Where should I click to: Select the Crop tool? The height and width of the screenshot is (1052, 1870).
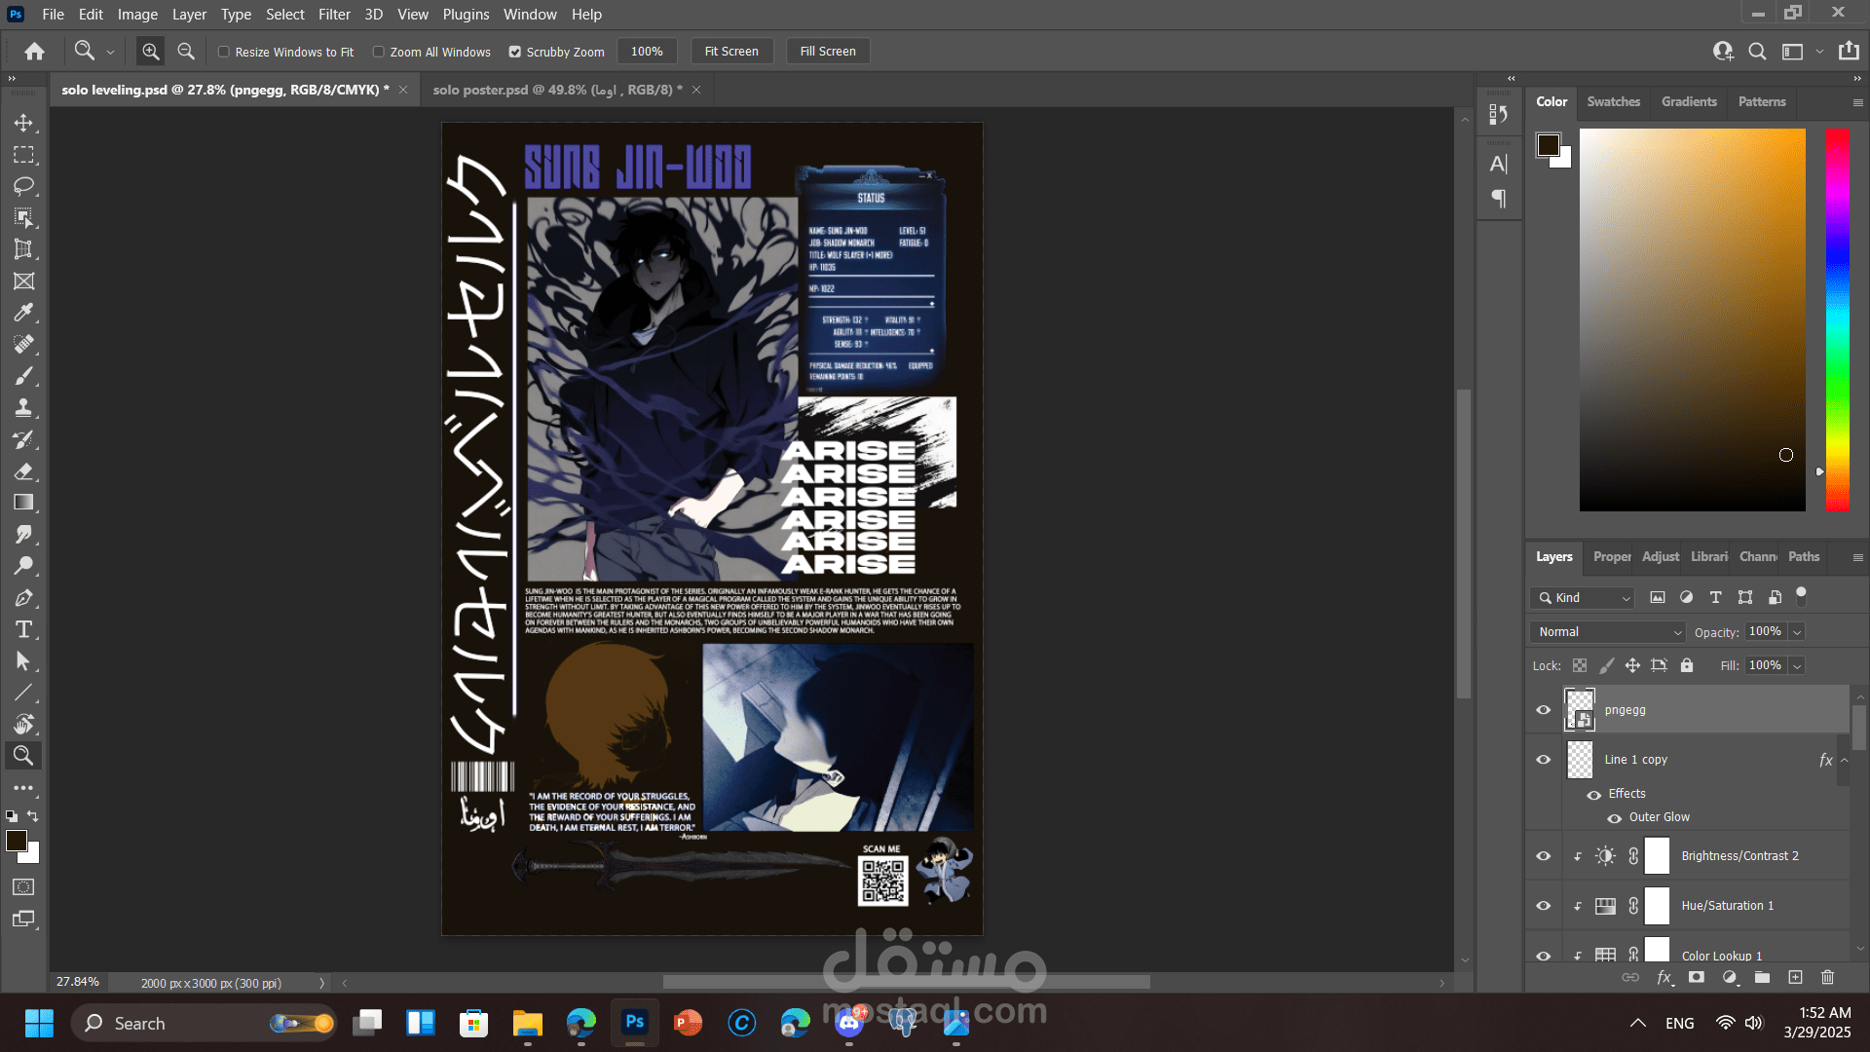23,249
